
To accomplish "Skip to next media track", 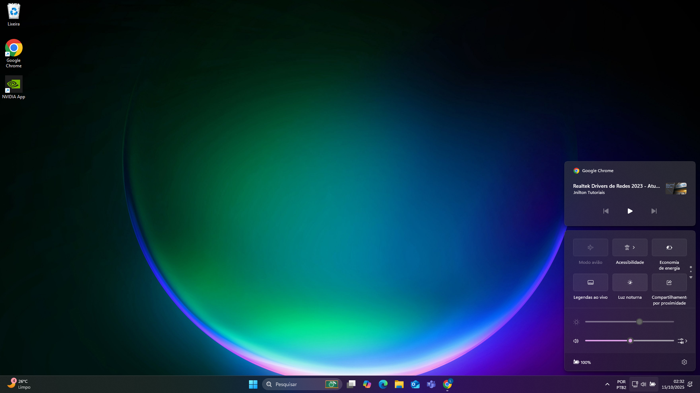I will tap(654, 211).
